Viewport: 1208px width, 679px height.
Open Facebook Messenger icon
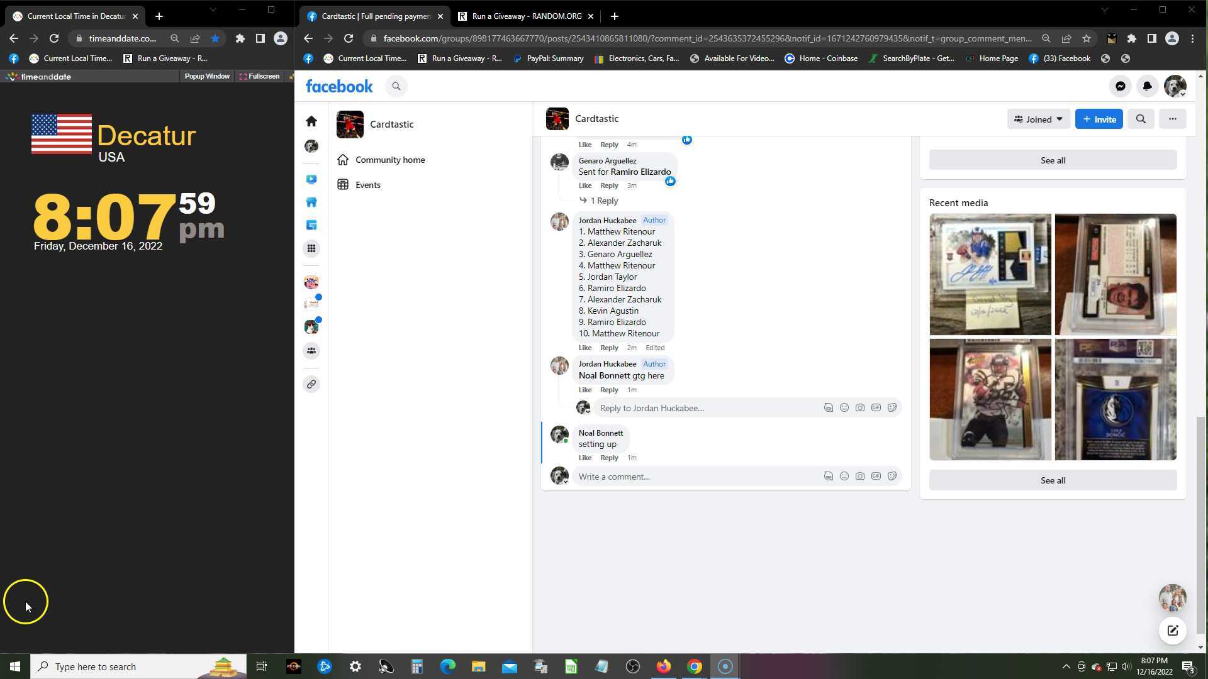click(x=1121, y=87)
